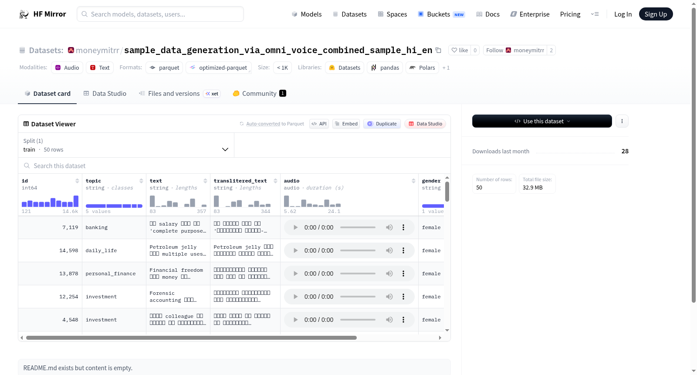697x375 pixels.
Task: Click the HF Mirror logo icon
Action: (24, 14)
